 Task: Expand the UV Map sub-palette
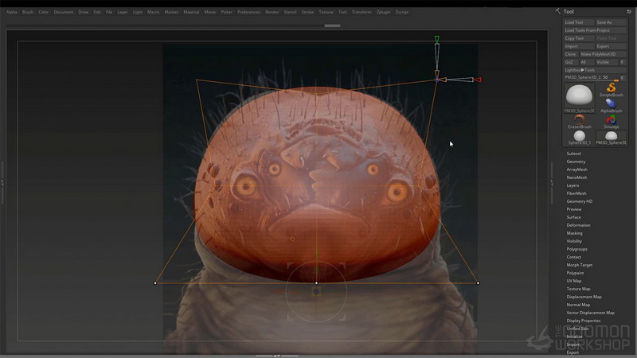tap(574, 281)
